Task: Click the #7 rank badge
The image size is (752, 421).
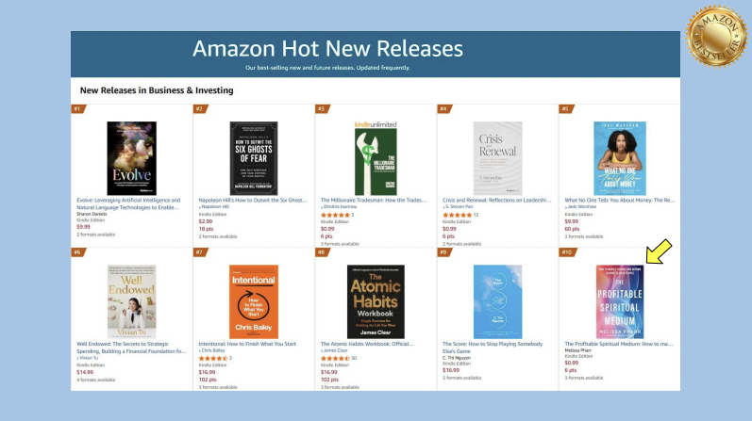Action: click(x=199, y=252)
